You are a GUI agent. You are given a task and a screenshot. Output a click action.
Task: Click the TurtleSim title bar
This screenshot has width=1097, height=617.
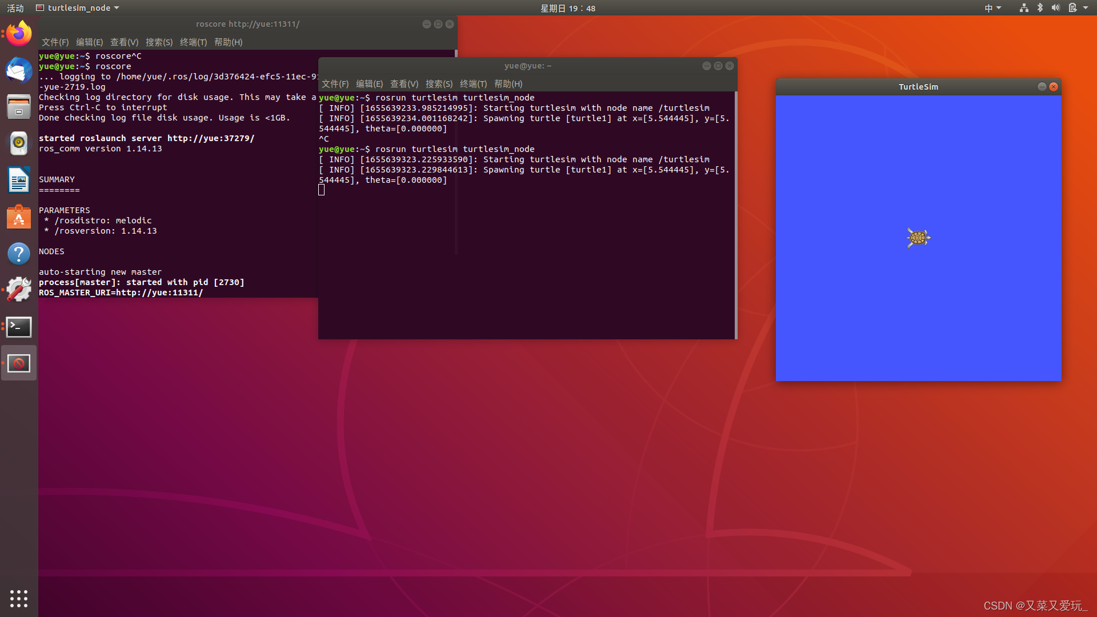click(x=918, y=87)
